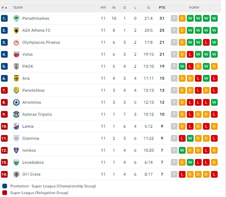Open Olympiacos Piraeus red L form badge
The image size is (226, 197).
(206, 42)
